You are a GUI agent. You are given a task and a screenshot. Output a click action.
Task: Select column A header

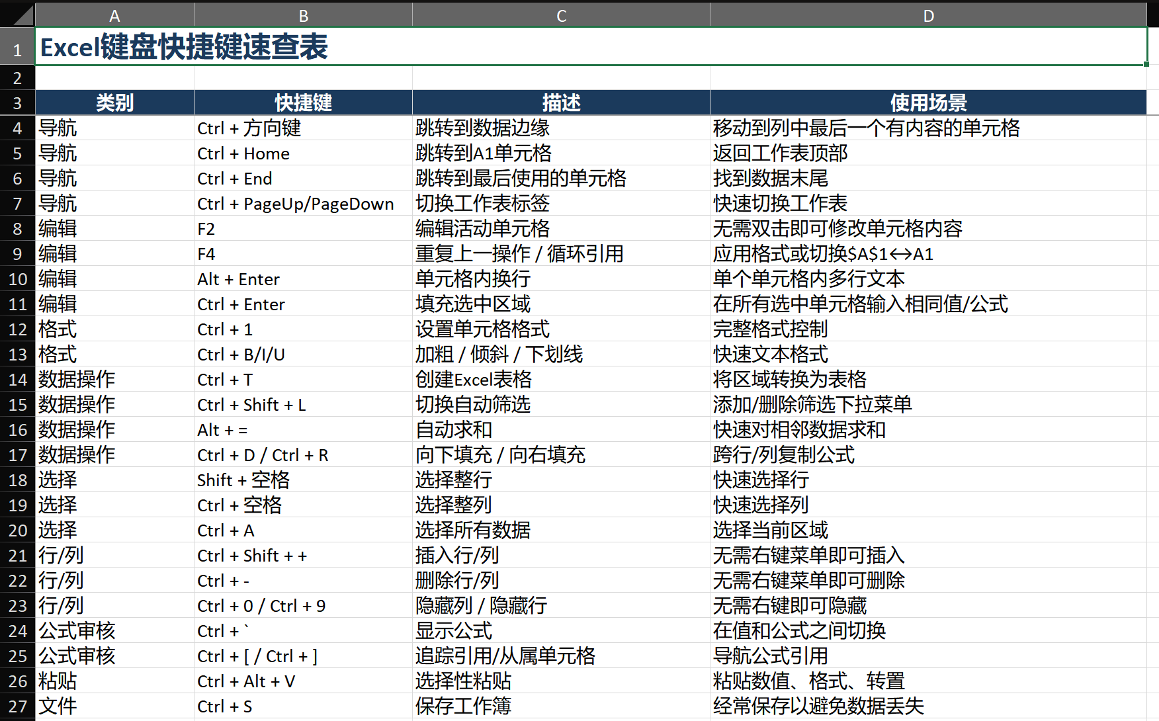(114, 15)
